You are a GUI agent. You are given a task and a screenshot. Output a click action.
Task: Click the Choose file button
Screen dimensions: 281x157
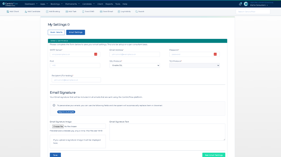[x=58, y=126]
